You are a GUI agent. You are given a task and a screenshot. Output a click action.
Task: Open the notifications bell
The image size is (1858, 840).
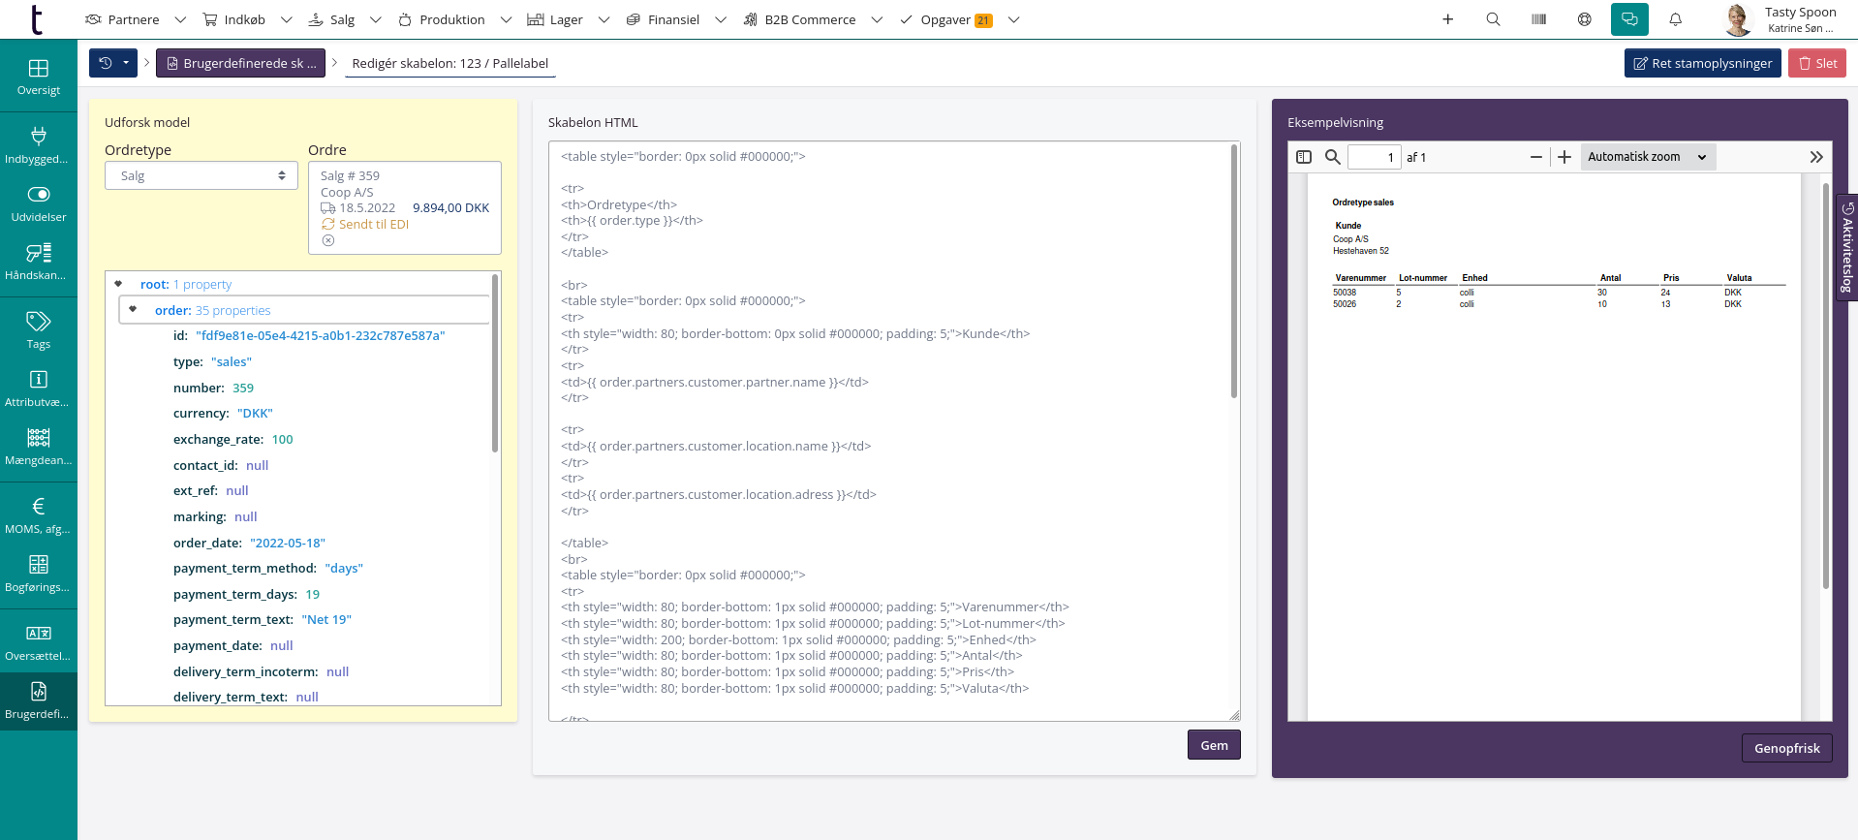[x=1675, y=19]
